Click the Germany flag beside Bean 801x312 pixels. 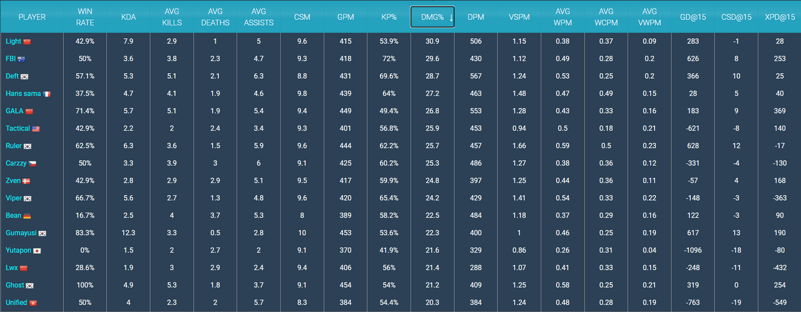tap(26, 216)
